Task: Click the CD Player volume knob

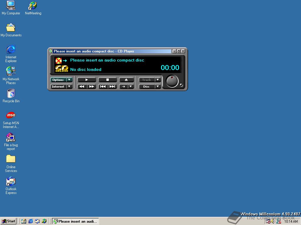Action: pyautogui.click(x=172, y=81)
